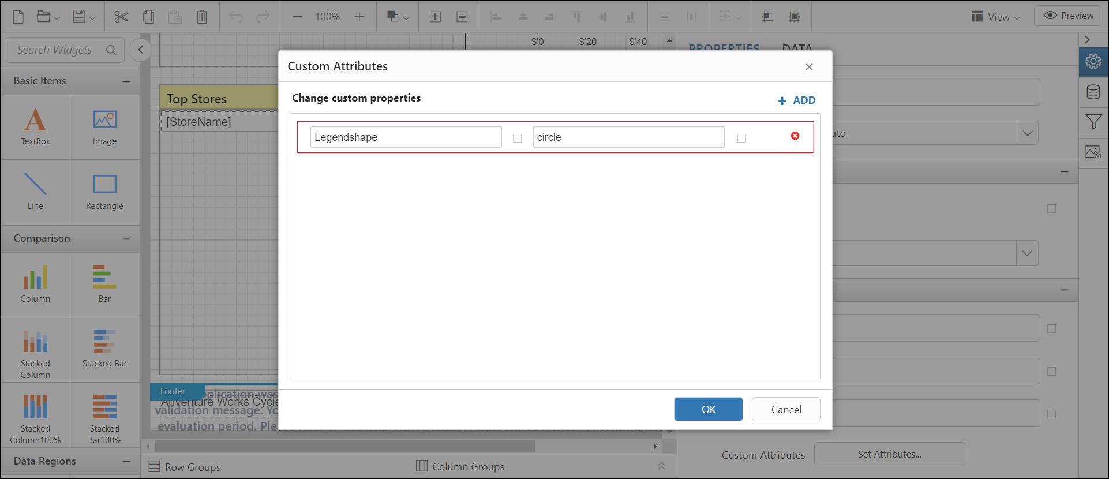Open the Data database panel icon
This screenshot has width=1109, height=479.
pyautogui.click(x=1093, y=92)
